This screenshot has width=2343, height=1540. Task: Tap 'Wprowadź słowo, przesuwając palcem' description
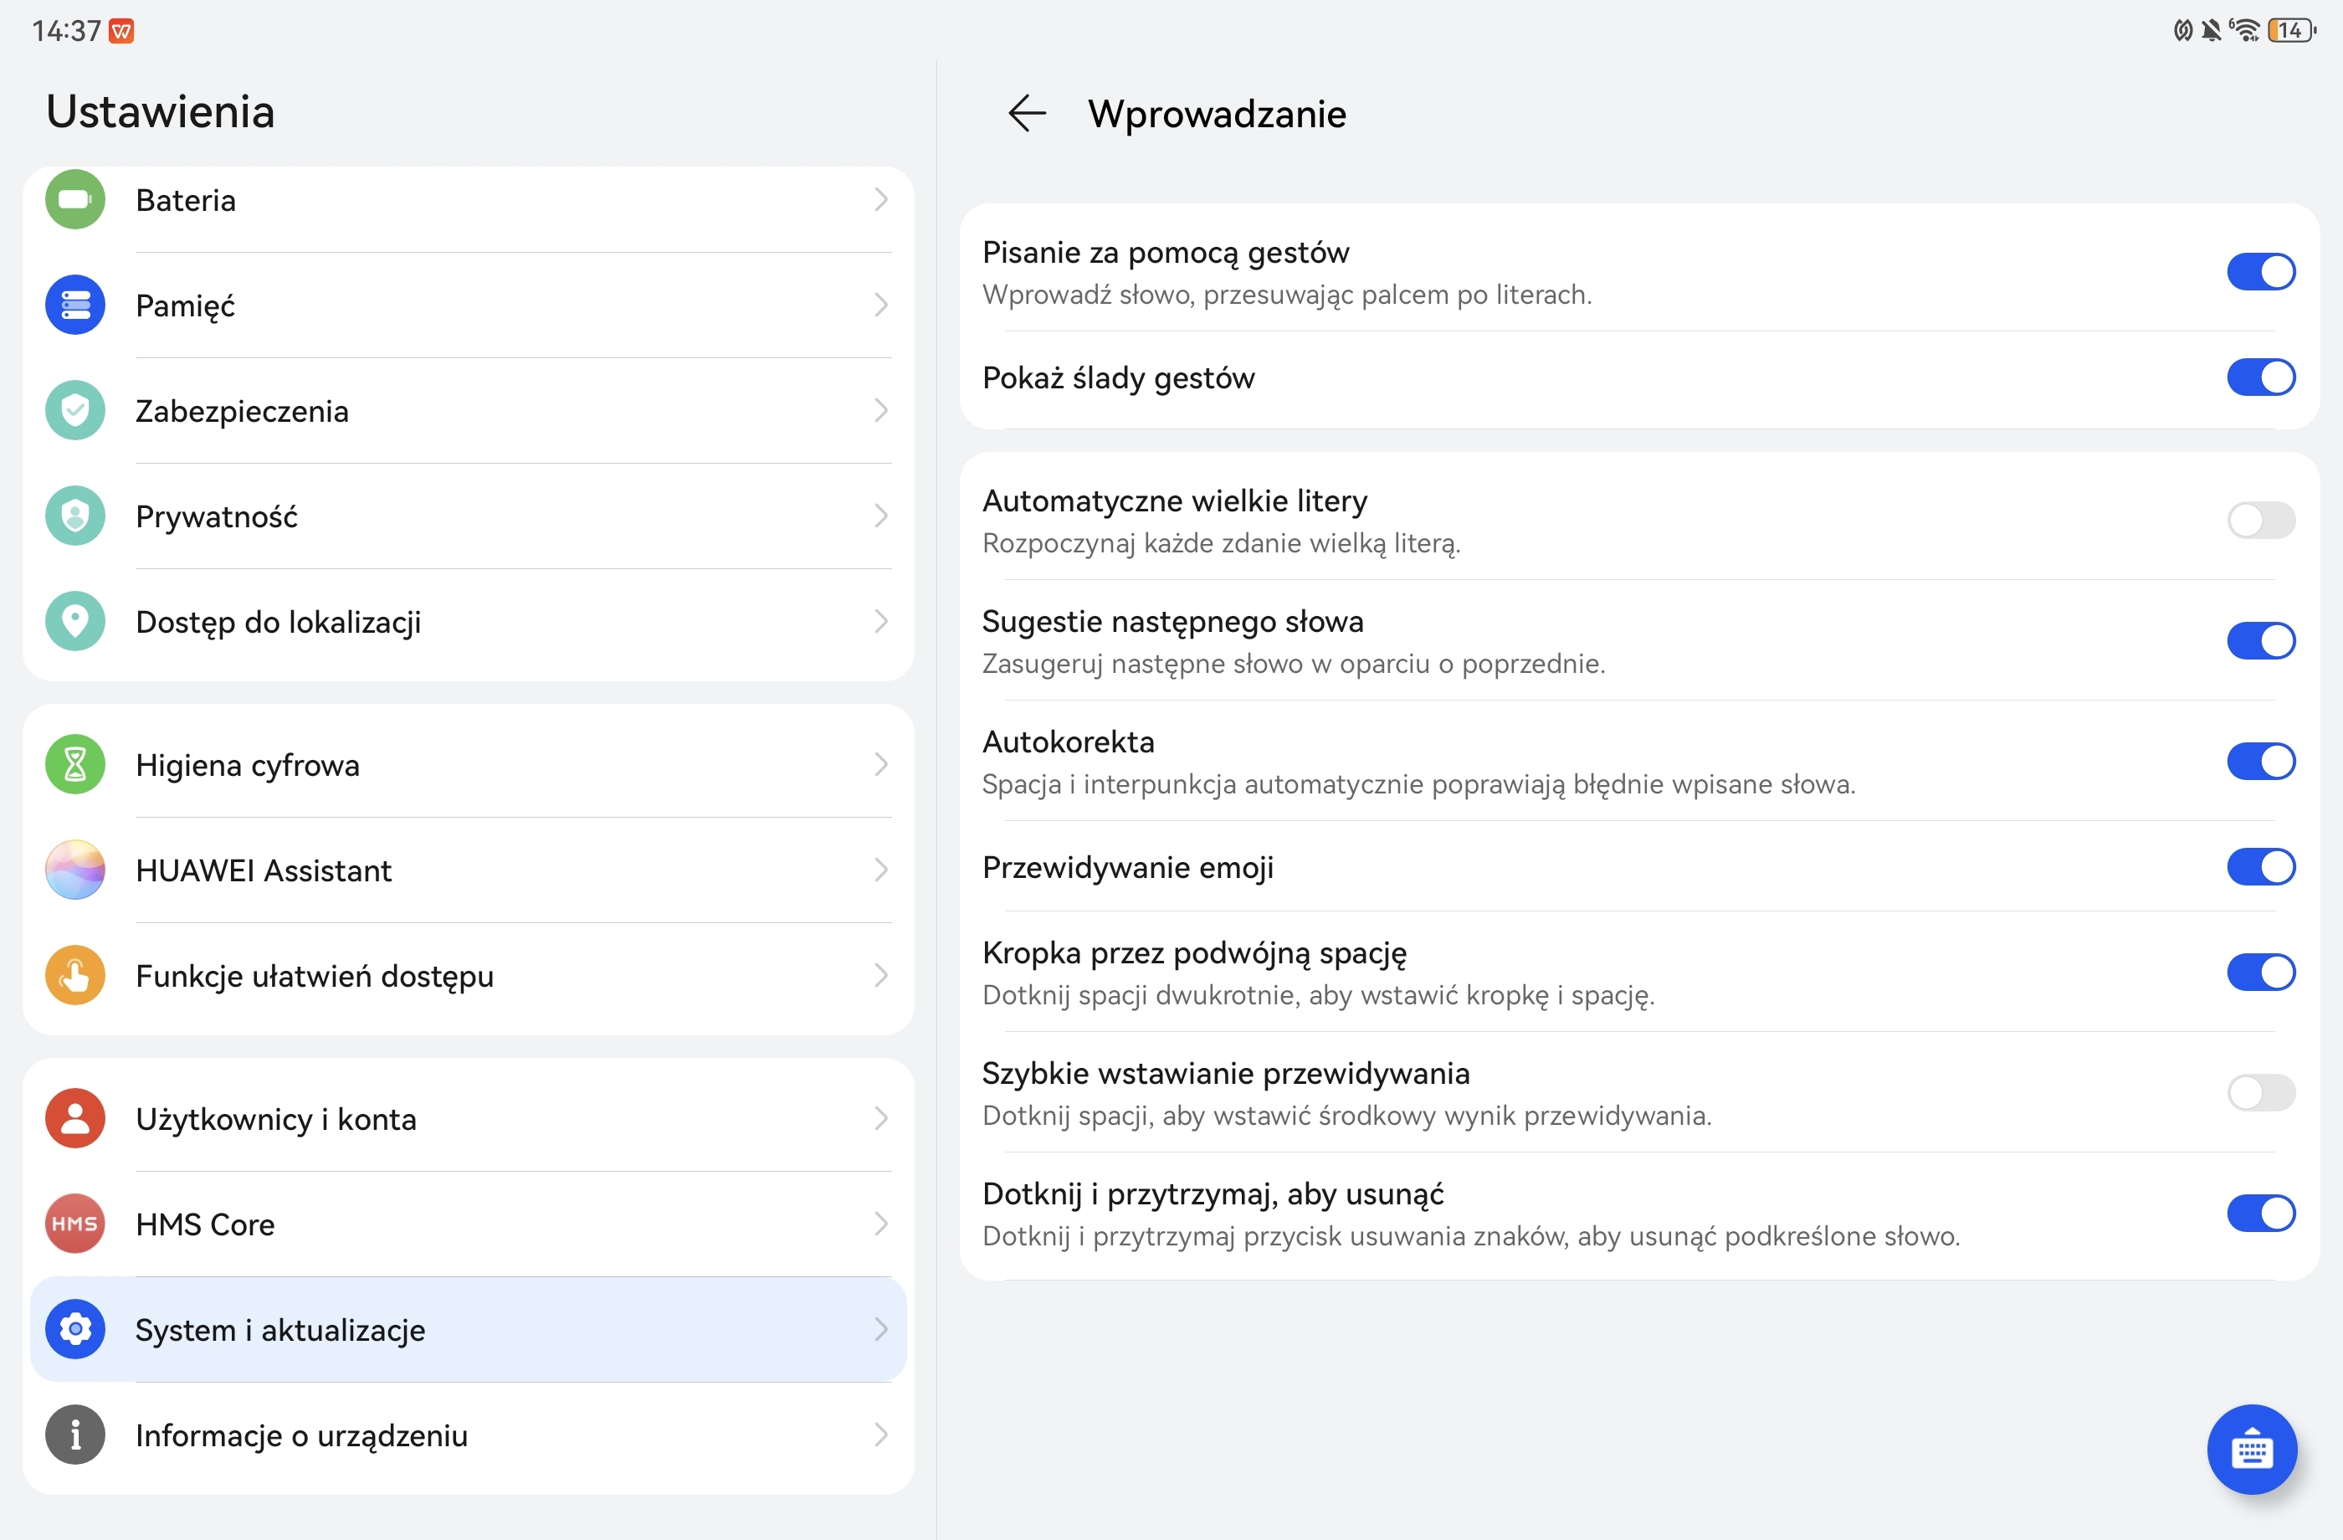1287,295
